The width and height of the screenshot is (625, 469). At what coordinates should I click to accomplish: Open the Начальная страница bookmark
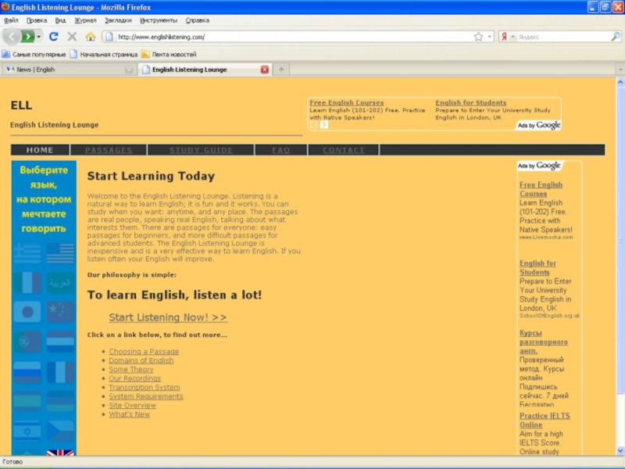104,54
